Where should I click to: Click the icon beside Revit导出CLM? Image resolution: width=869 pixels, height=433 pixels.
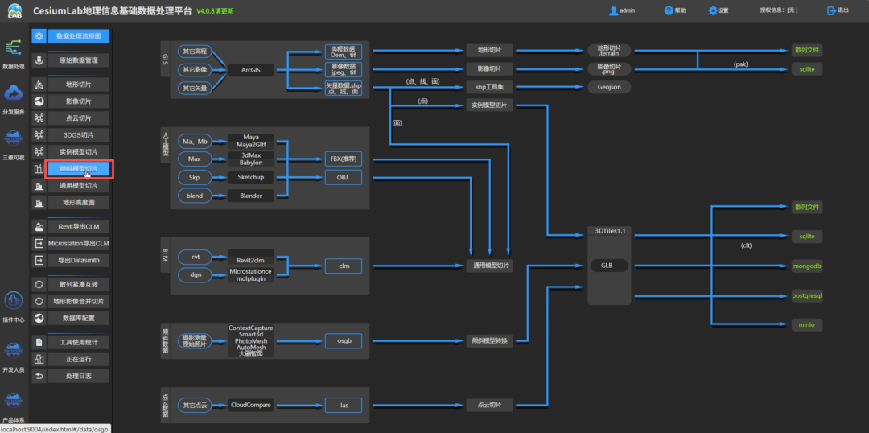coord(39,226)
